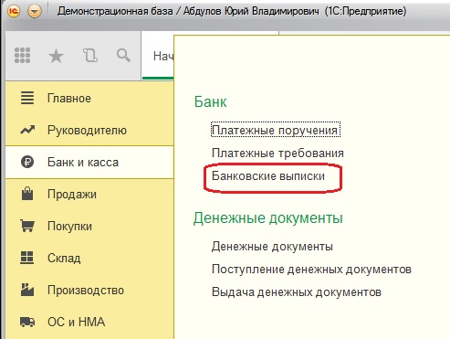Open Платежные поручения link
Screen dimensions: 450x339
pyautogui.click(x=275, y=131)
